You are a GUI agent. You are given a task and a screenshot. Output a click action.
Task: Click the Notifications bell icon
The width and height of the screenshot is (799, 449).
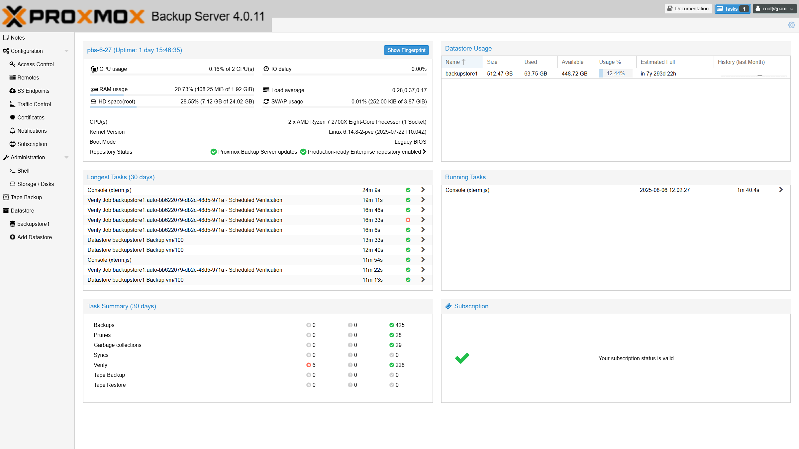tap(13, 131)
